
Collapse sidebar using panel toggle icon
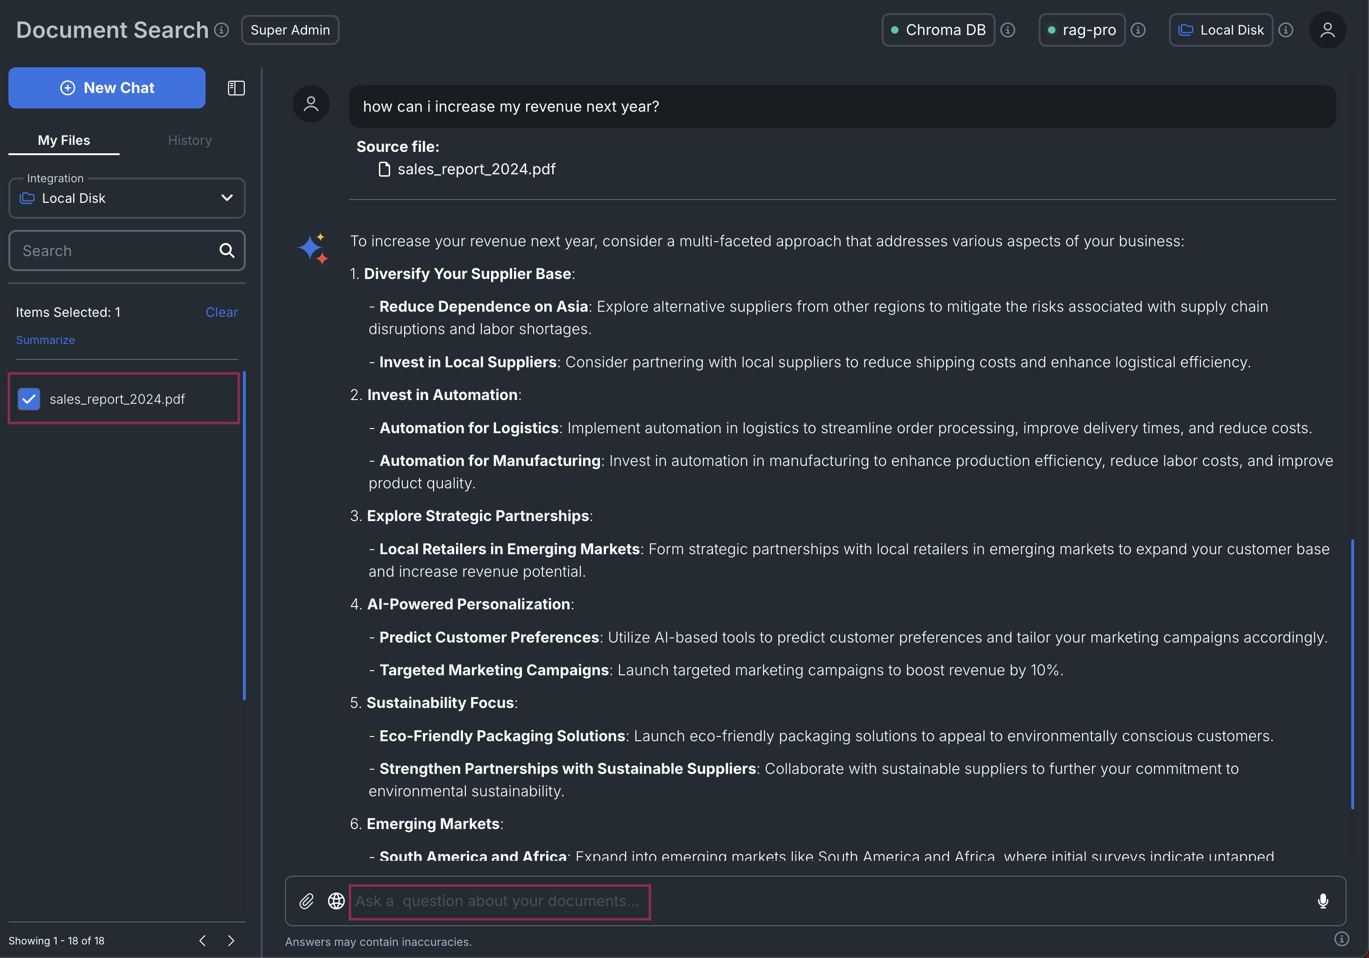236,88
